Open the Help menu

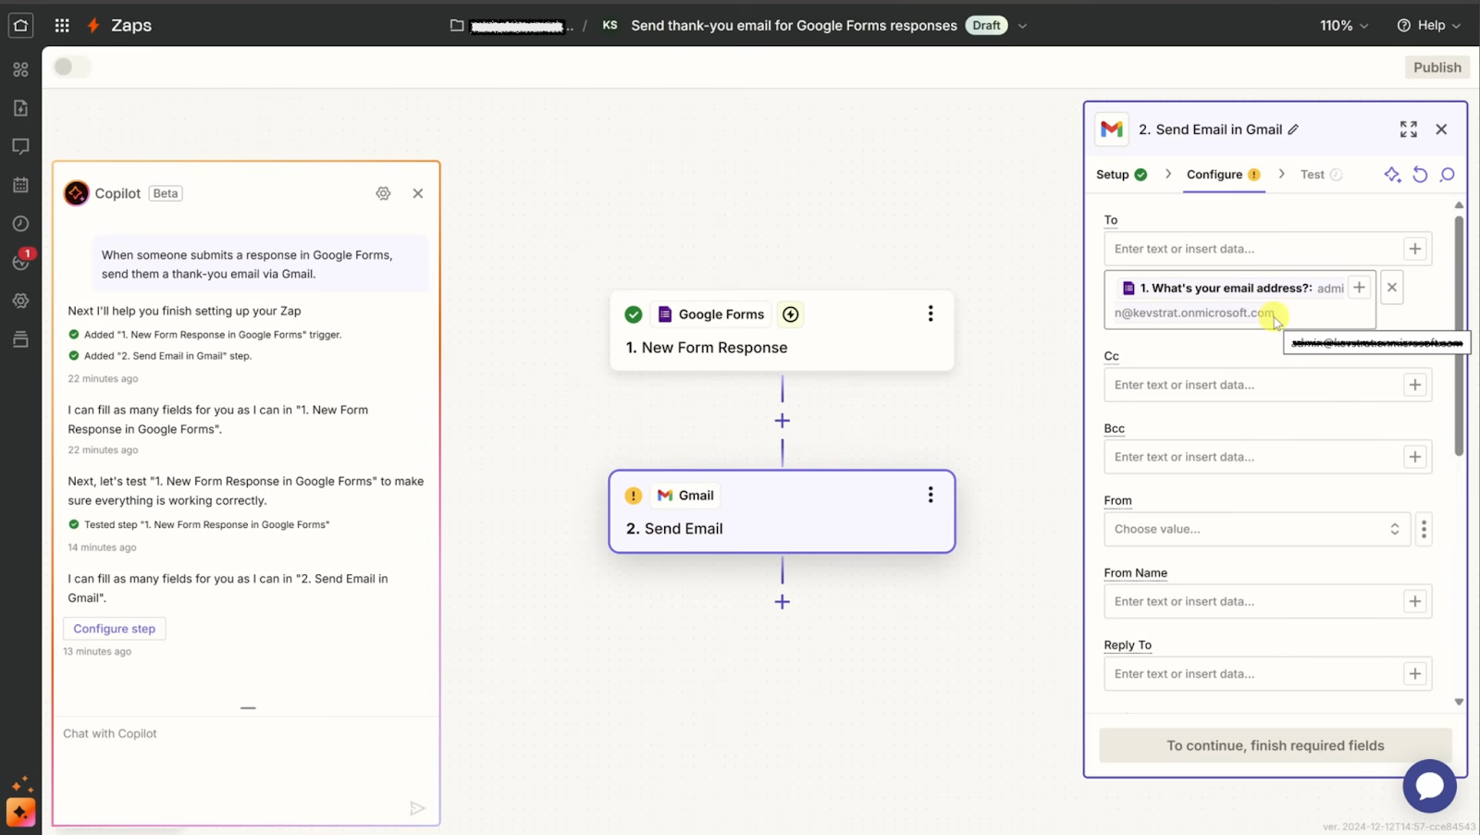(1429, 25)
